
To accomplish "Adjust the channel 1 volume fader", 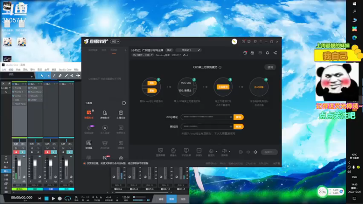I will click(19, 163).
